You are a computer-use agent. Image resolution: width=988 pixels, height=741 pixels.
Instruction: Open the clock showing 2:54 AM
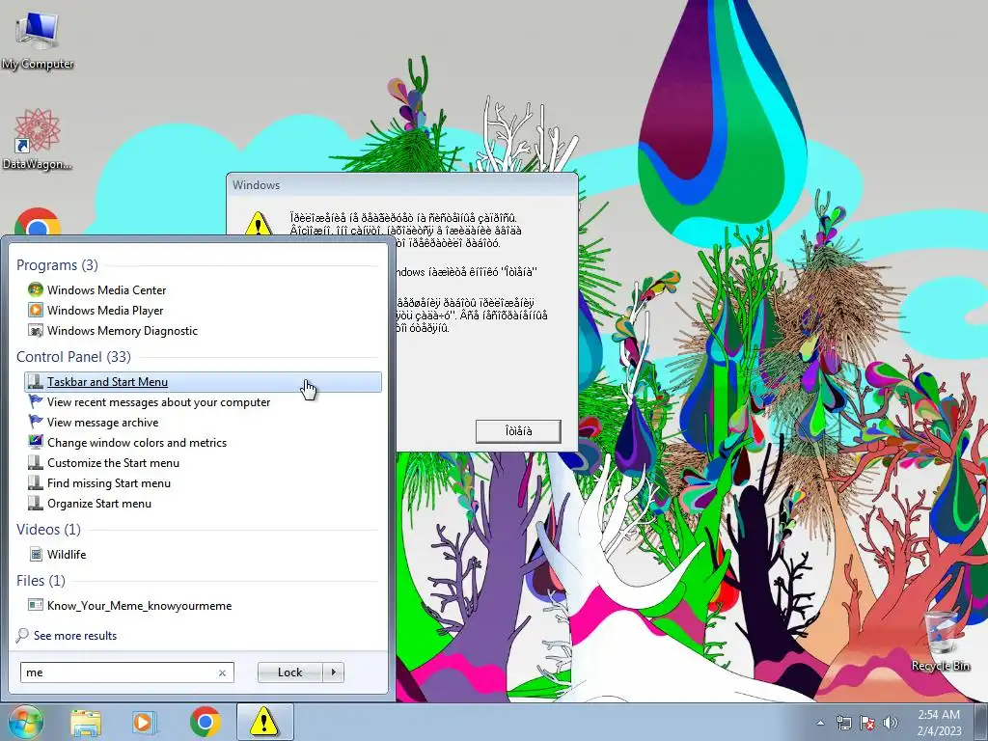939,723
